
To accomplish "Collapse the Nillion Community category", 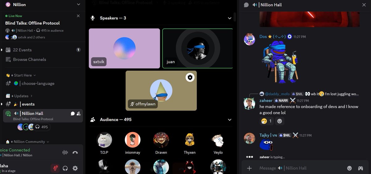I will coord(30,142).
